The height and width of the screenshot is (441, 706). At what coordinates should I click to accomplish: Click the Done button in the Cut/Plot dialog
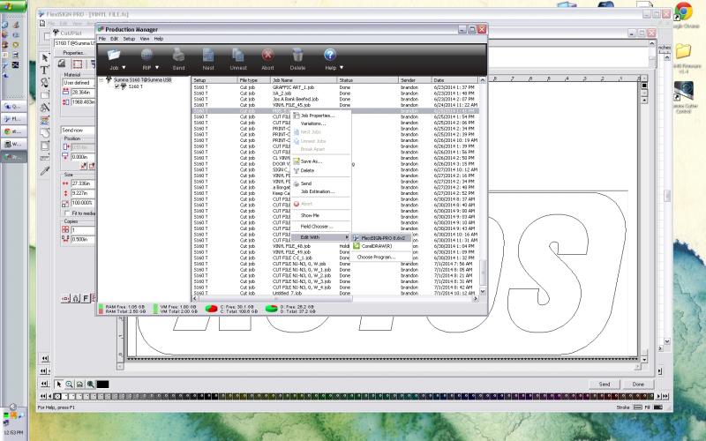(638, 384)
